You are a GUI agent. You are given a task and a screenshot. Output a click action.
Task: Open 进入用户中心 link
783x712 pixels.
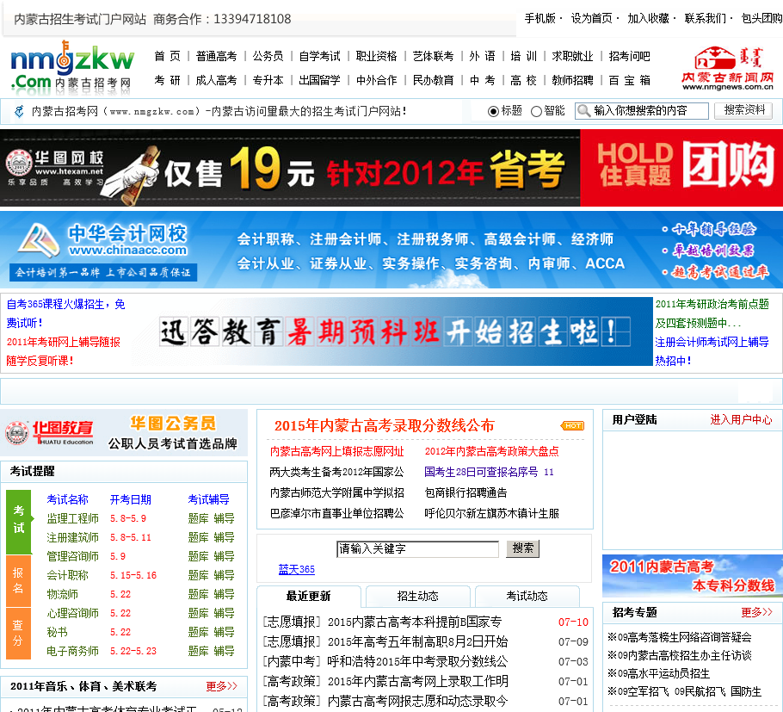point(741,419)
